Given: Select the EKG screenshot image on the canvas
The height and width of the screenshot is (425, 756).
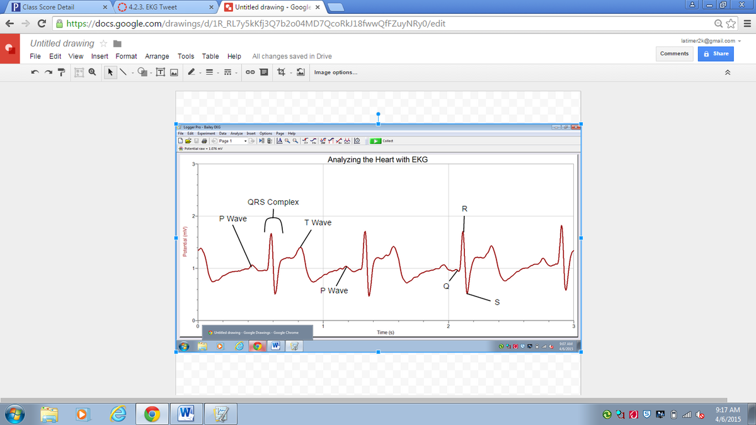Looking at the screenshot, I should tap(378, 238).
